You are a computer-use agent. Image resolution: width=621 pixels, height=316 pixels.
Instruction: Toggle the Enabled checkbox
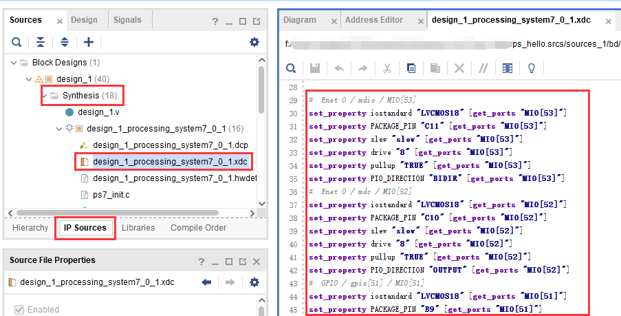pyautogui.click(x=19, y=310)
